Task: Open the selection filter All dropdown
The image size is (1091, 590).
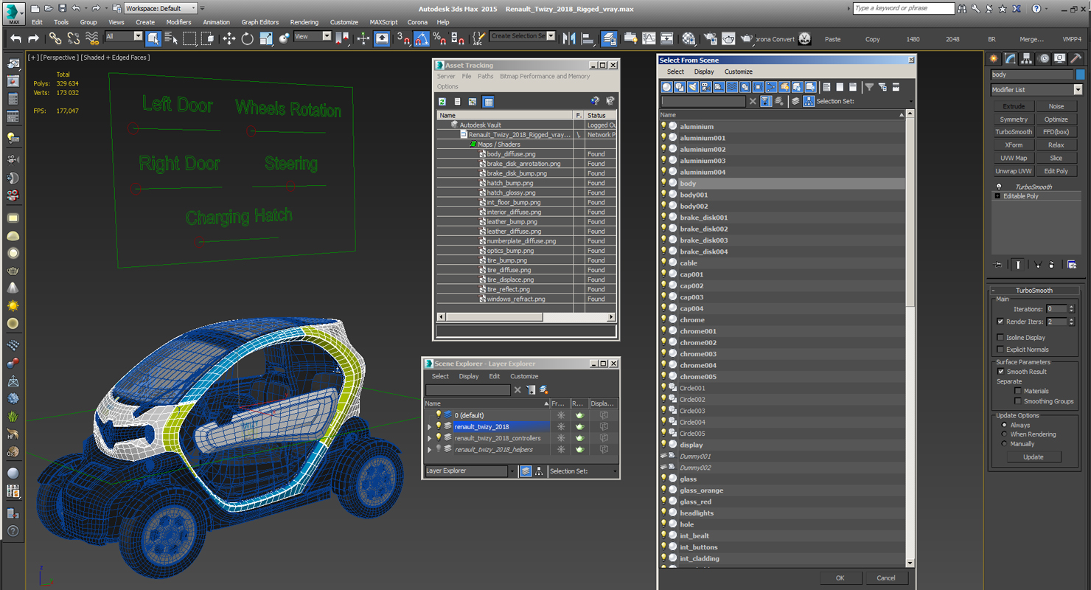Action: point(124,36)
